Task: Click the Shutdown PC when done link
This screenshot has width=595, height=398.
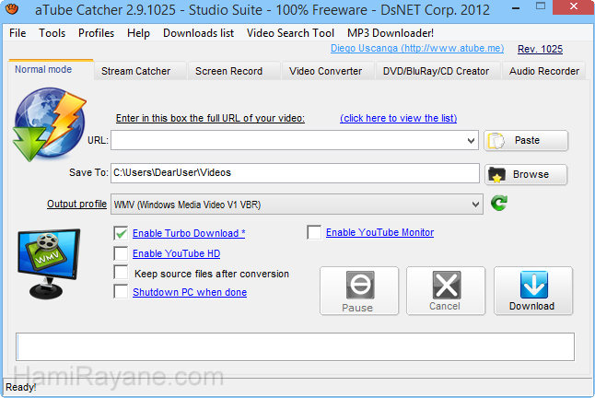Action: 190,292
